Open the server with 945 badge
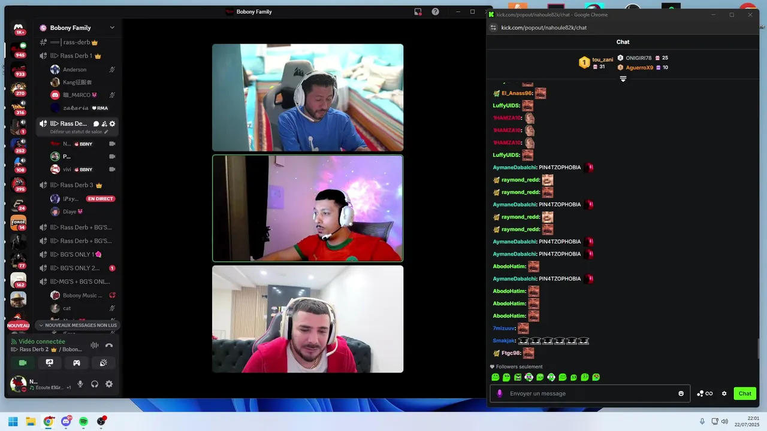The width and height of the screenshot is (767, 431). click(19, 50)
